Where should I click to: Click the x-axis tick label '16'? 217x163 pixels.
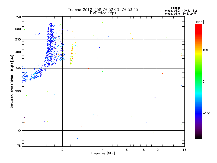(184, 150)
